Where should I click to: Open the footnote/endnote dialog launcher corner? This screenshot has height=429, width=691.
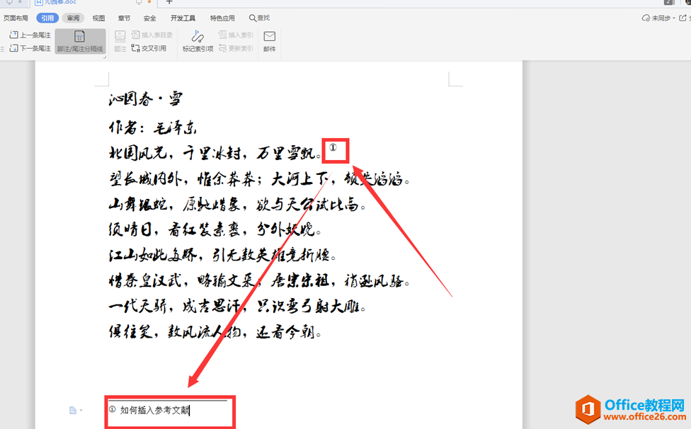tap(105, 57)
